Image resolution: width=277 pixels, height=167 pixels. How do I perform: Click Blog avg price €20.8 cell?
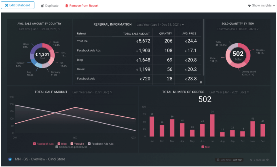(191, 60)
